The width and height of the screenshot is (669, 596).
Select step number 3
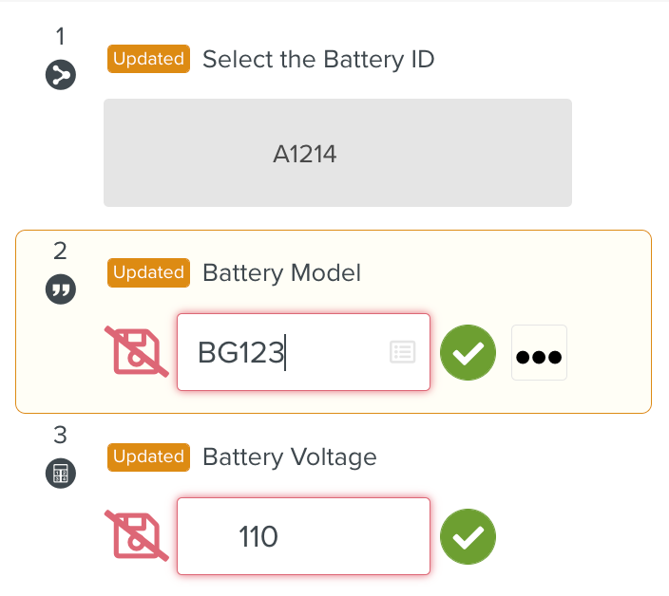click(60, 436)
